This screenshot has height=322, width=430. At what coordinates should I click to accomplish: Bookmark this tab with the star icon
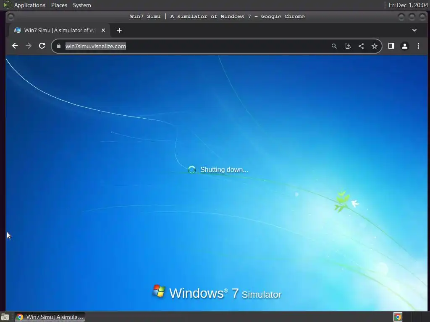pos(375,46)
